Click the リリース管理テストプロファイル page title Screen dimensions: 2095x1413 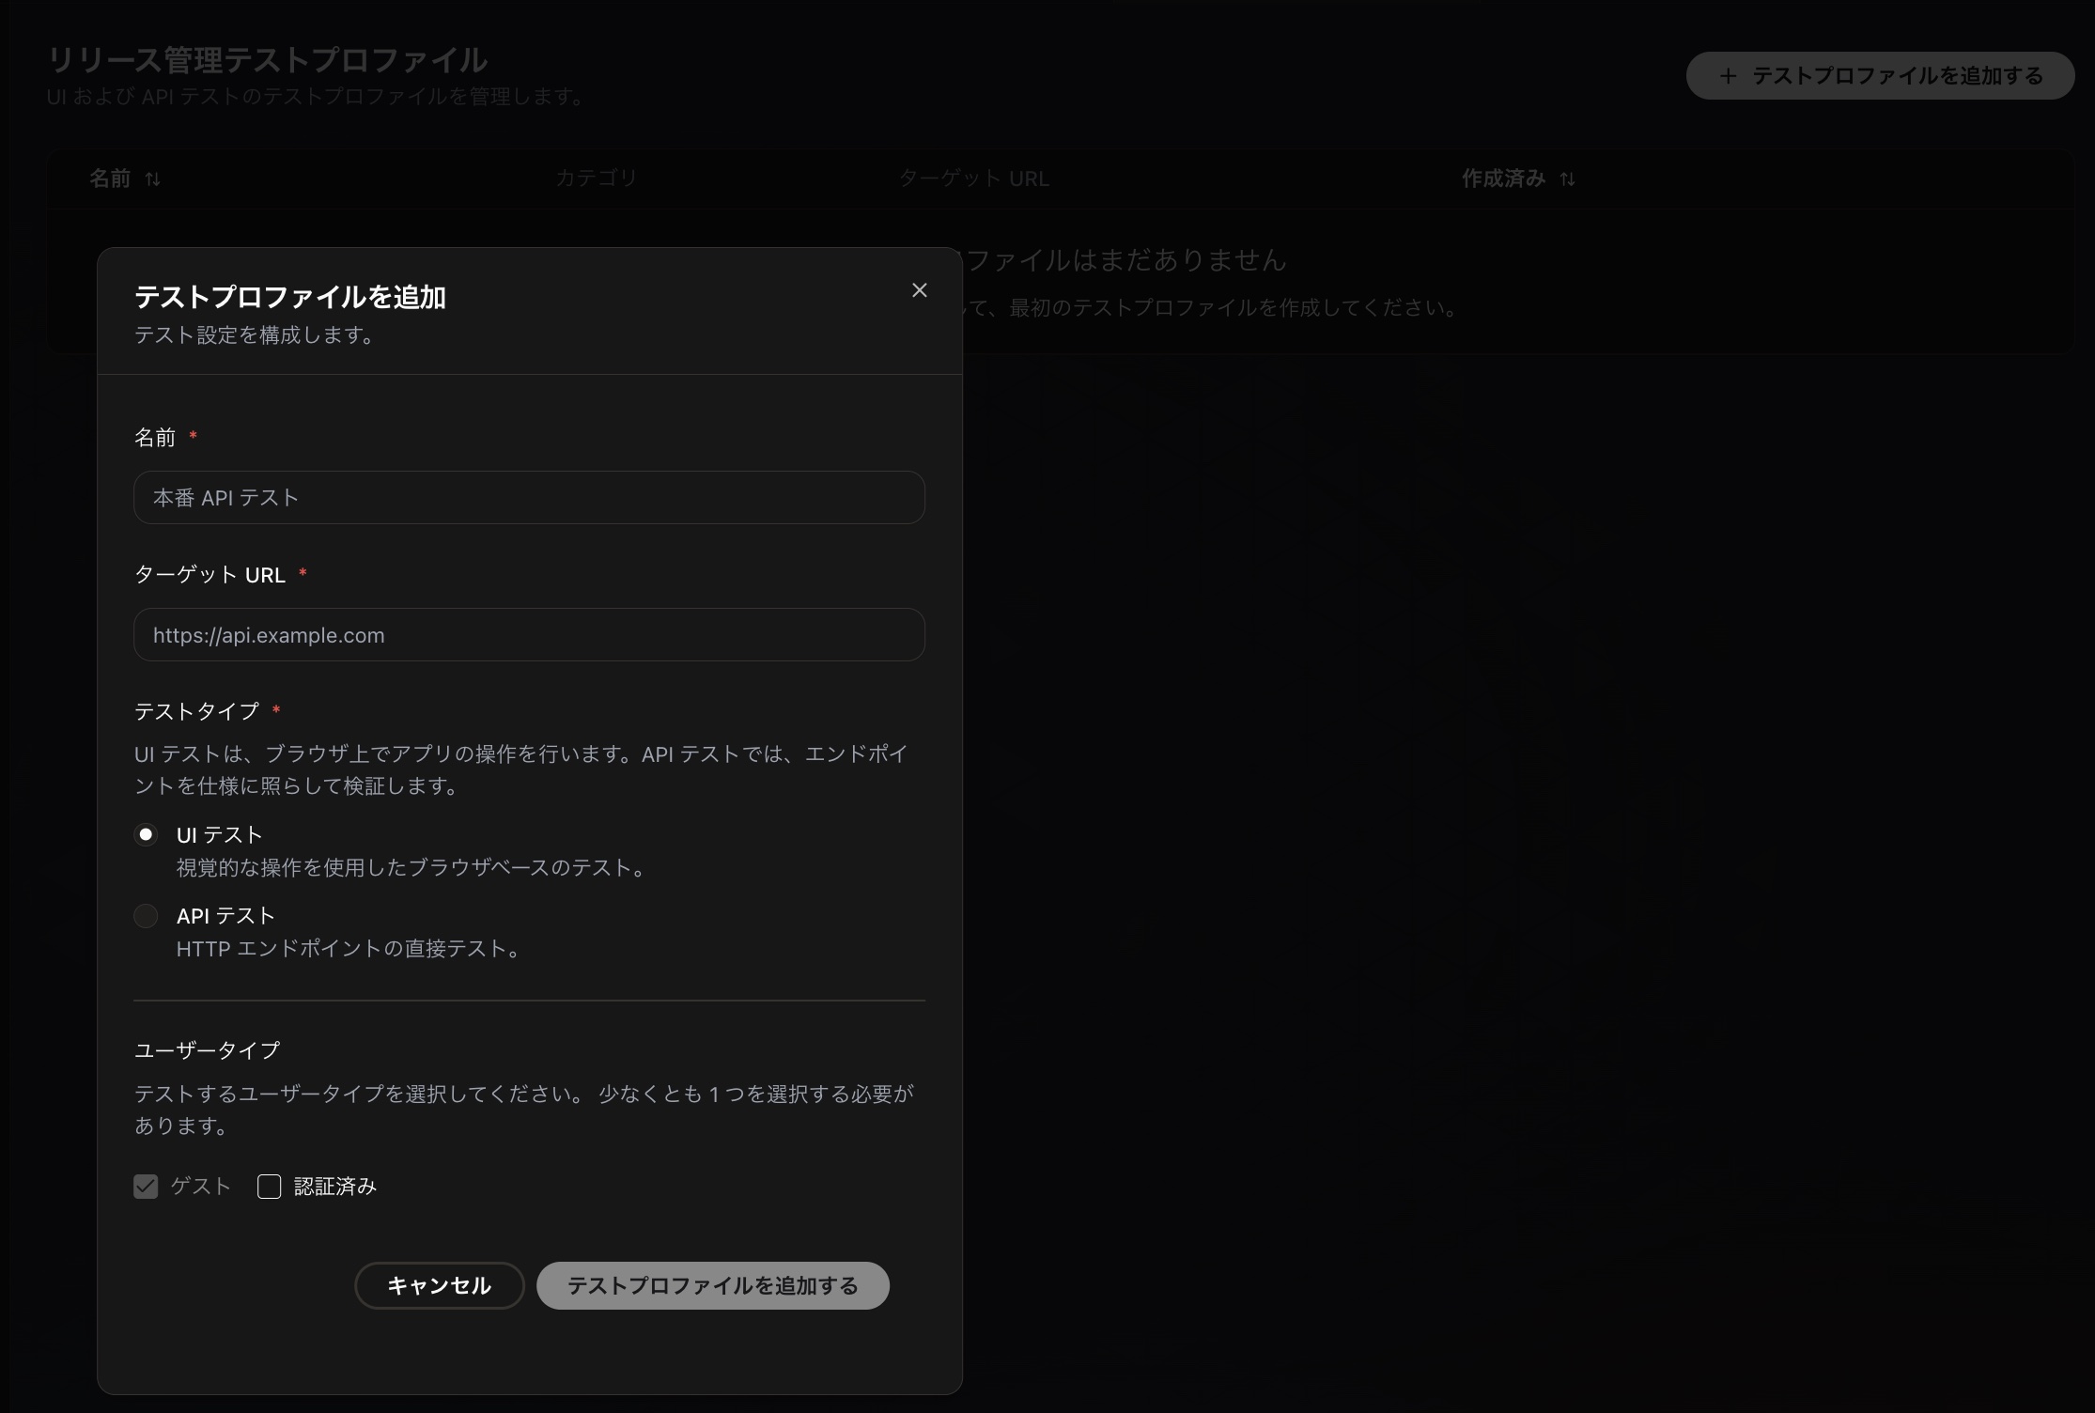268,60
